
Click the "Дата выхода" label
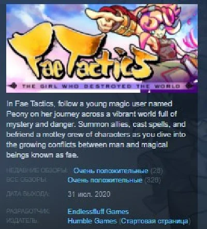point(28,194)
